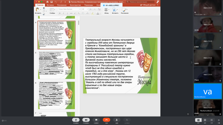Click the Слайды new slide button
This screenshot has width=223, height=125.
click(x=52, y=10)
